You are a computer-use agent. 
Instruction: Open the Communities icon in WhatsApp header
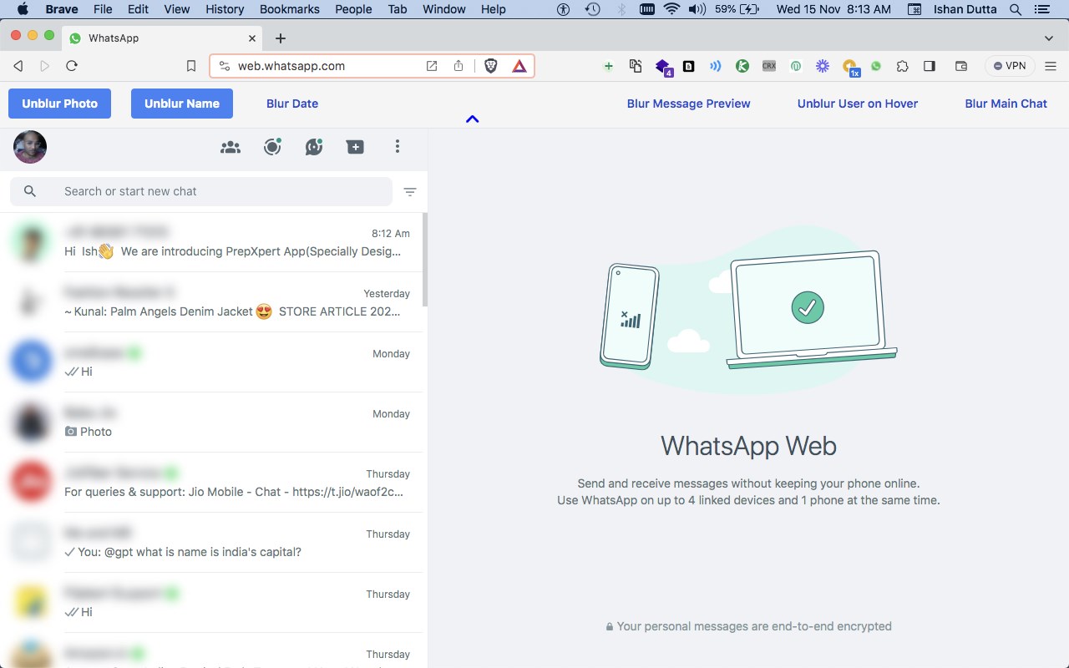tap(231, 147)
